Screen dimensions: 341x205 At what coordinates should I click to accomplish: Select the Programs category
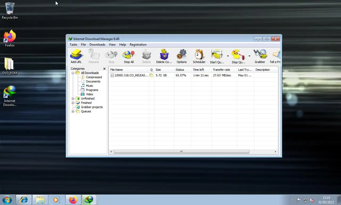92,90
